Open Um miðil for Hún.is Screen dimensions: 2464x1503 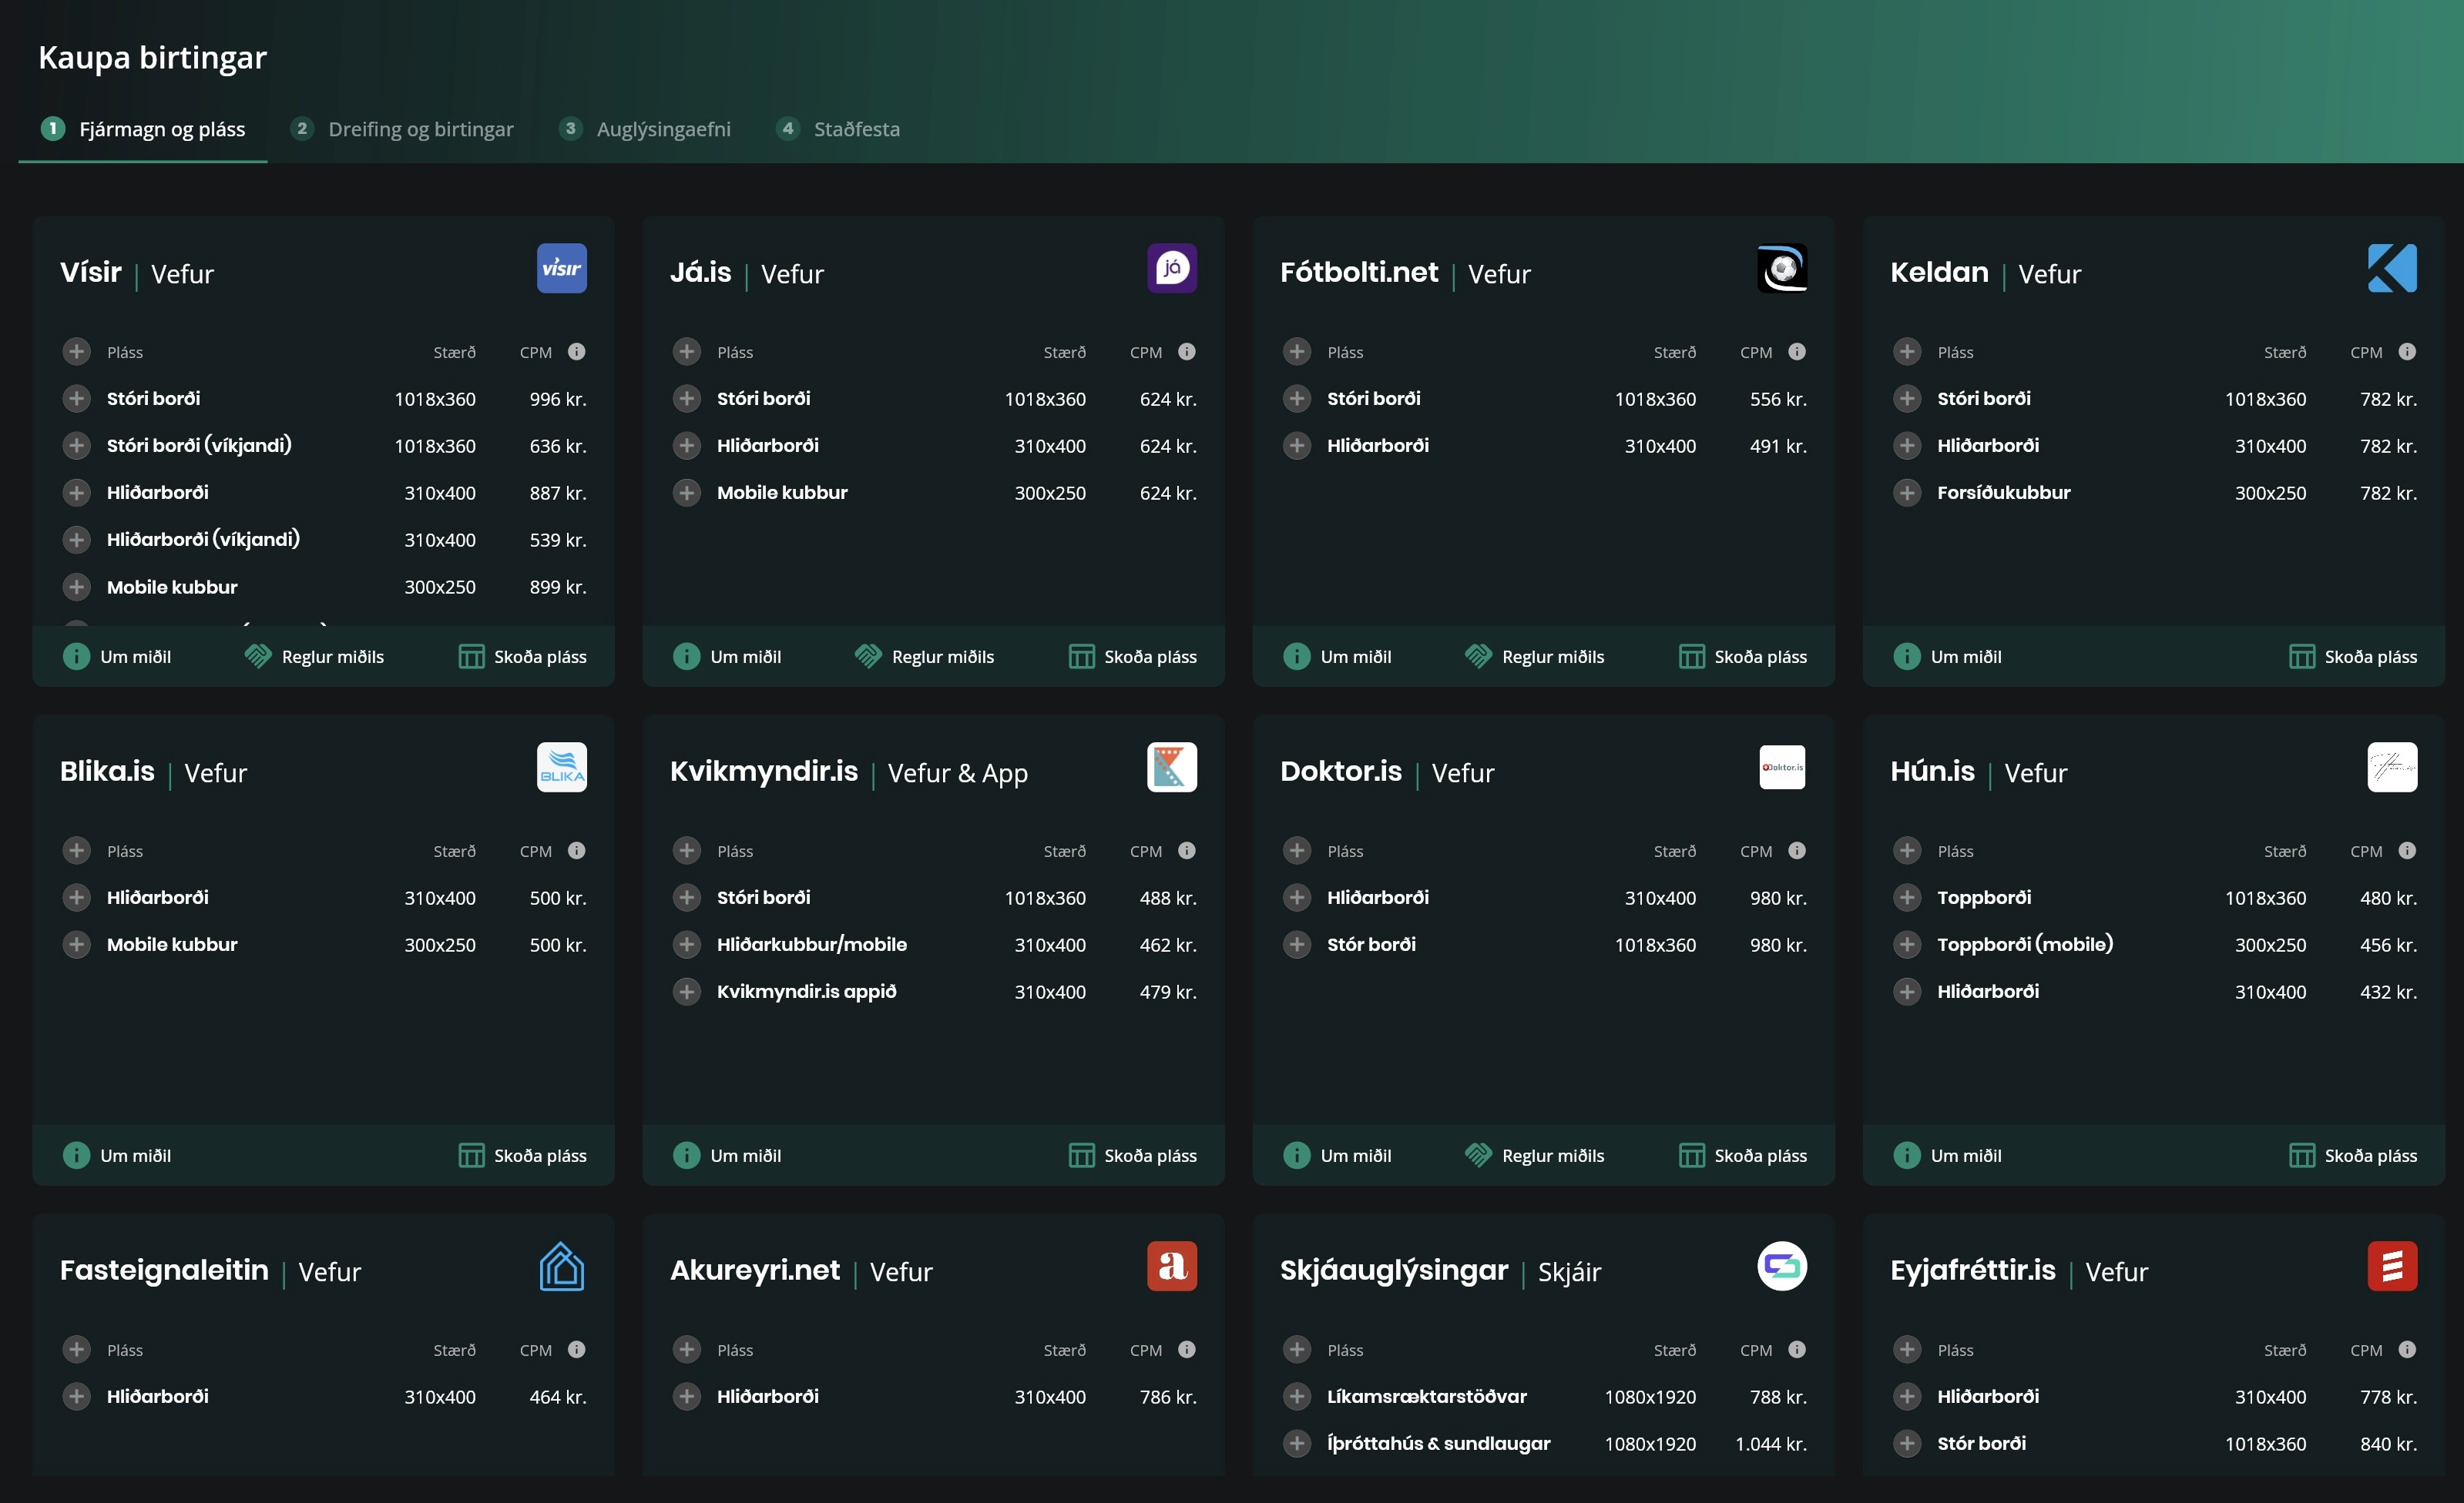coord(1947,1154)
